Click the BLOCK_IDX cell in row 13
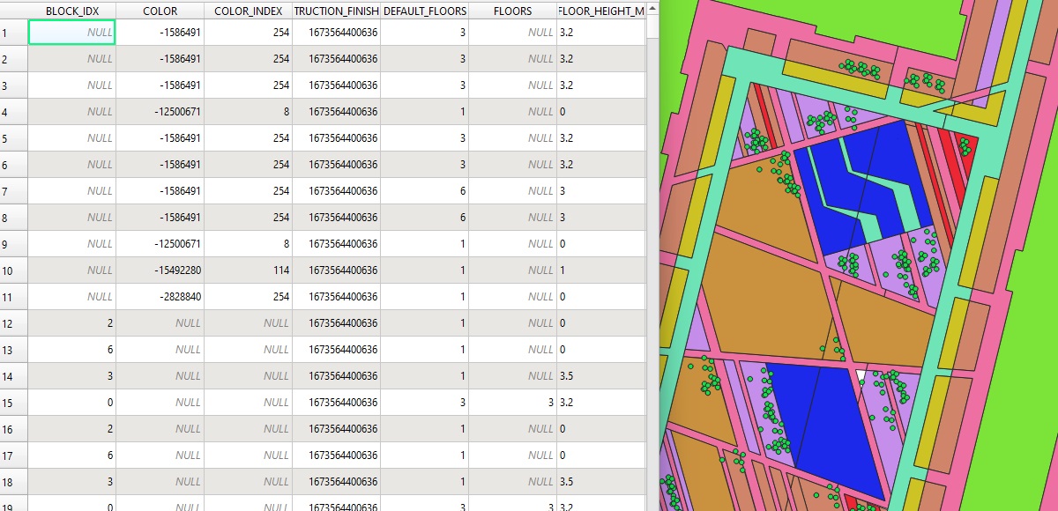1058x511 pixels. pos(71,350)
